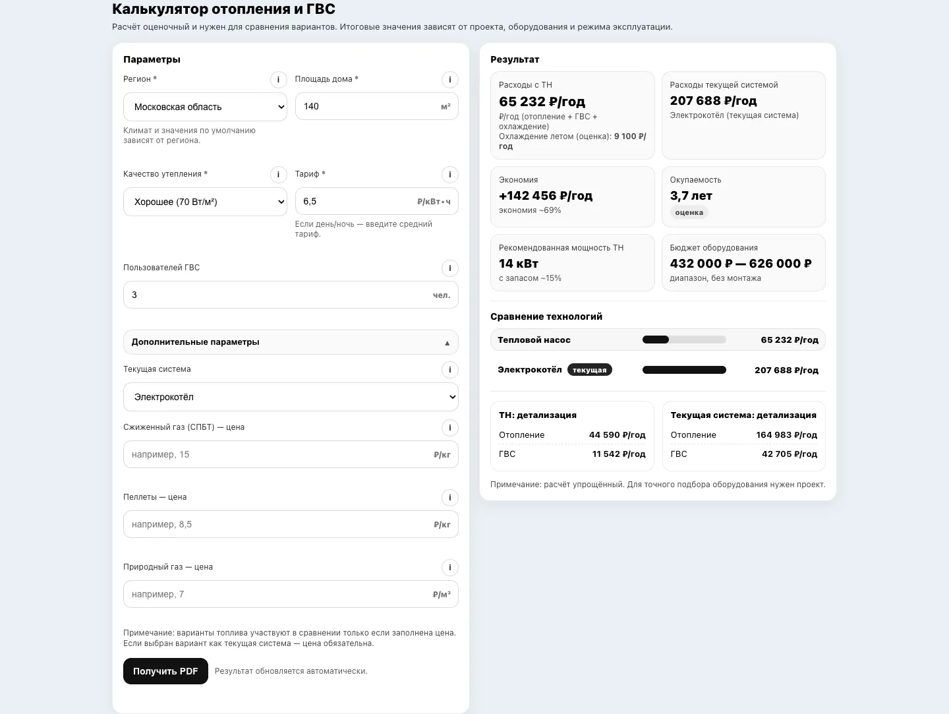This screenshot has height=714, width=949.
Task: Click the Электрокотёл cost bar
Action: (x=684, y=370)
